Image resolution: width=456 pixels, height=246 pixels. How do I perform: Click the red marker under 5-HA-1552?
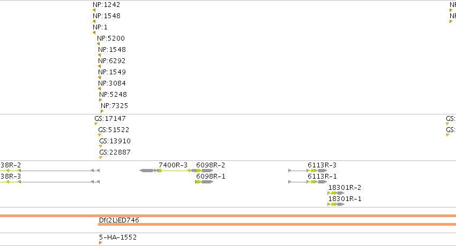(x=101, y=243)
